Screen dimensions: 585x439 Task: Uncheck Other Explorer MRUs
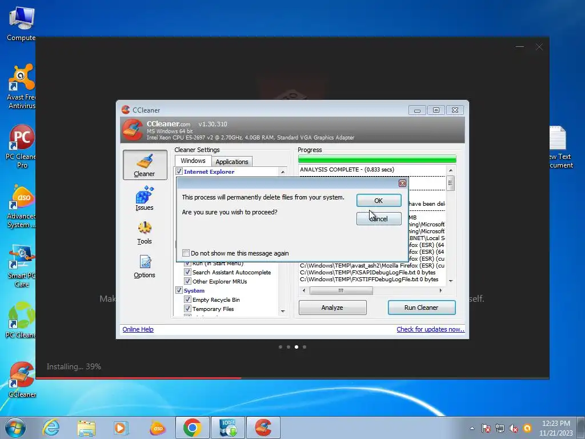(x=187, y=281)
